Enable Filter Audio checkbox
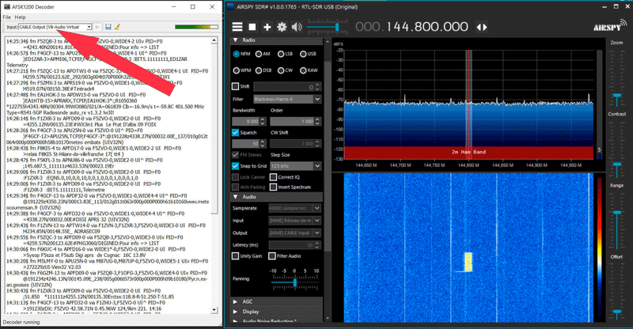Screen dimensions: 633x329 (x=272, y=256)
